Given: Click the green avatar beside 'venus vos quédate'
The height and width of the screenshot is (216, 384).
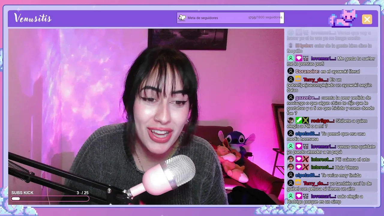Looking at the screenshot, I should pos(290,146).
